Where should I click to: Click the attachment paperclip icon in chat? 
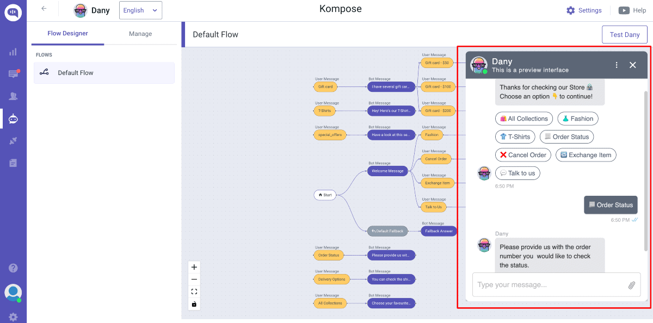pyautogui.click(x=631, y=285)
